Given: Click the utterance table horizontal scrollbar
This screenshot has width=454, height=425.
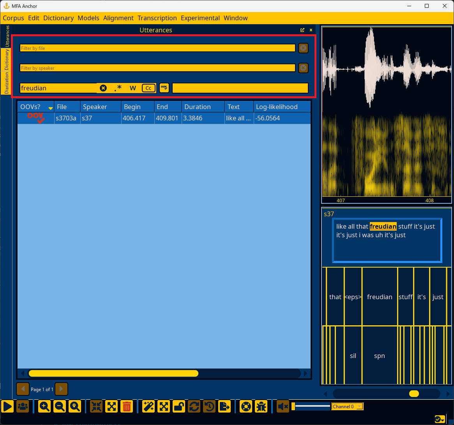Looking at the screenshot, I should (113, 374).
